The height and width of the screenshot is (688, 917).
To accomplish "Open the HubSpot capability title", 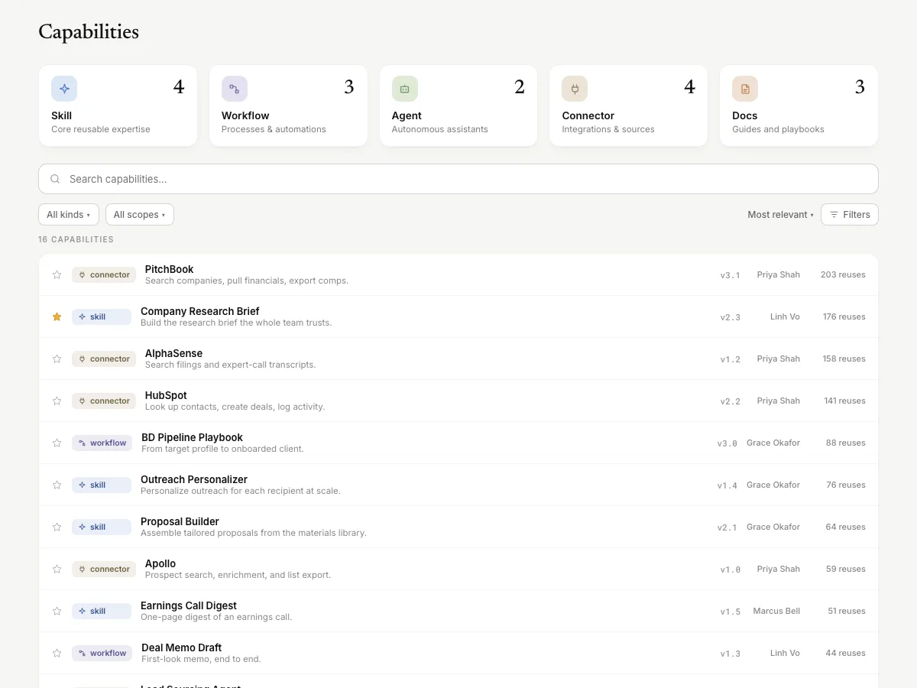I will [x=166, y=395].
